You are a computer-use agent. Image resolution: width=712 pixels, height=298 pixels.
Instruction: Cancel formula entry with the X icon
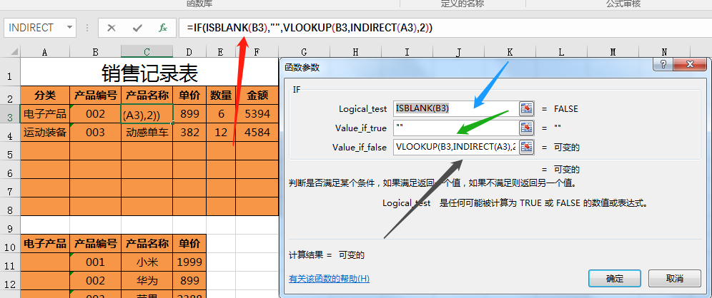point(112,28)
